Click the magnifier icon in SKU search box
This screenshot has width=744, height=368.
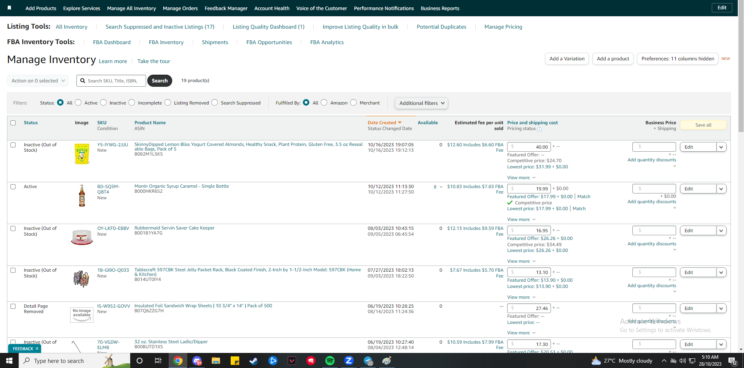pyautogui.click(x=83, y=80)
